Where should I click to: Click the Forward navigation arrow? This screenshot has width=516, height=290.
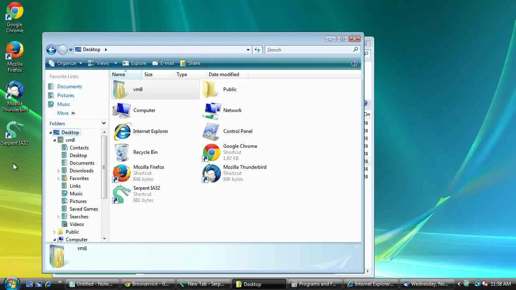(x=62, y=50)
